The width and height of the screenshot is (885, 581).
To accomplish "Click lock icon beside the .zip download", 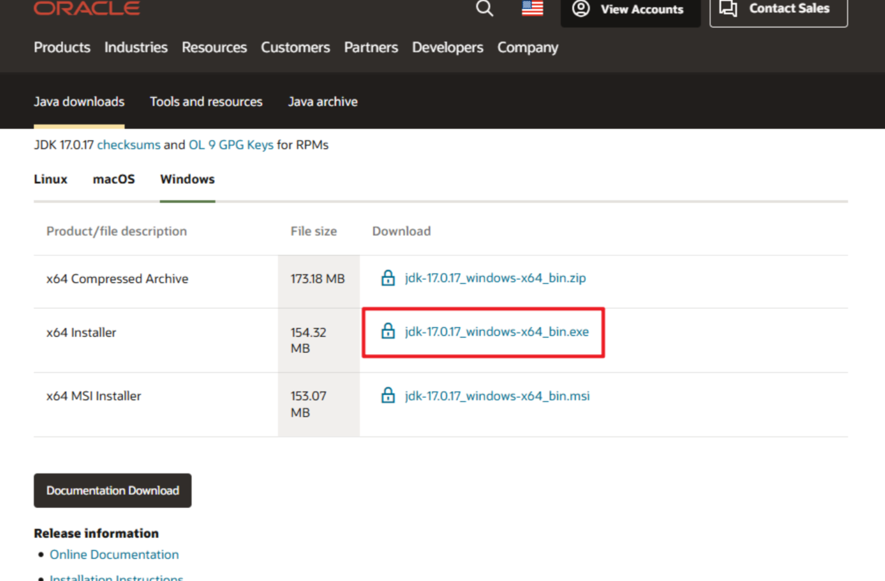I will coord(388,278).
